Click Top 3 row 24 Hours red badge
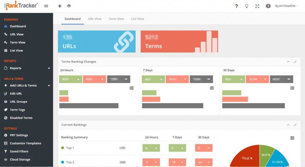This screenshot has width=305, height=167. [x=151, y=162]
